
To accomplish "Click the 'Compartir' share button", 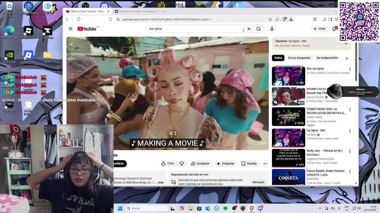I will pos(200,164).
